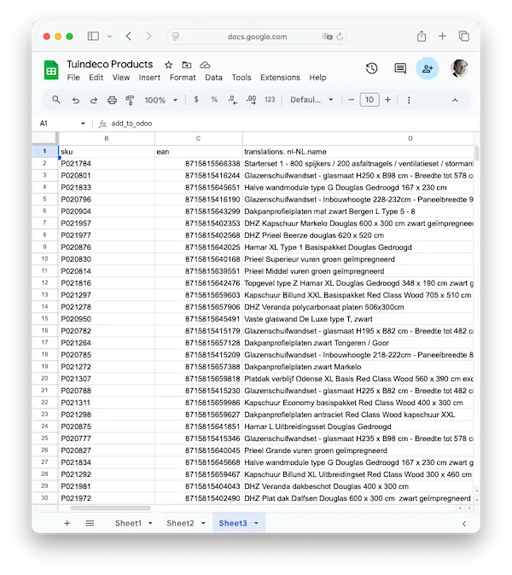Select cell P021784

[x=107, y=164]
